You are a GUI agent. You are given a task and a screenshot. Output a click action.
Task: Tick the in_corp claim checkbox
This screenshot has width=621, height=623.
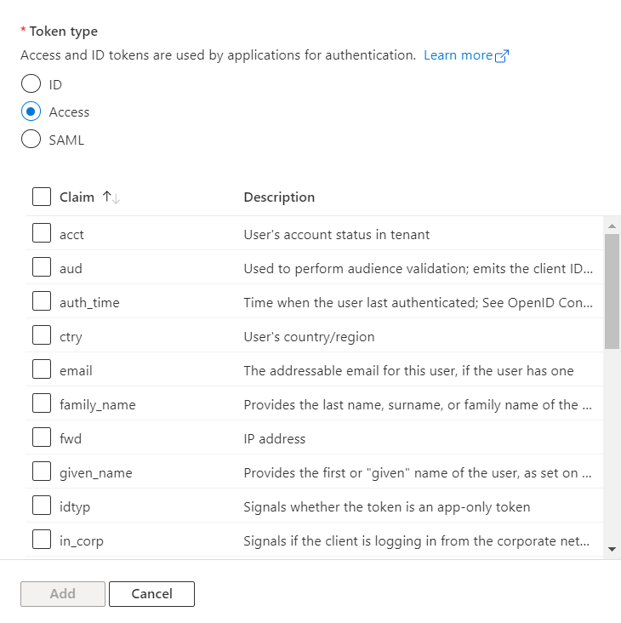[42, 539]
